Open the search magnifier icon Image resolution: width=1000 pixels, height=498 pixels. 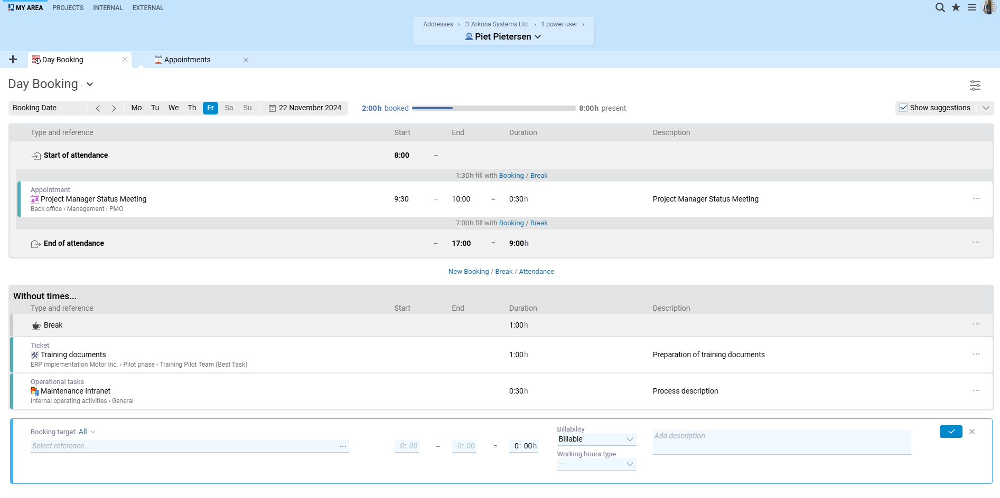940,7
